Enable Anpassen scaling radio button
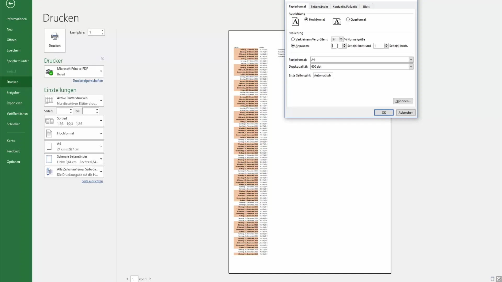The width and height of the screenshot is (502, 282). pos(293,45)
